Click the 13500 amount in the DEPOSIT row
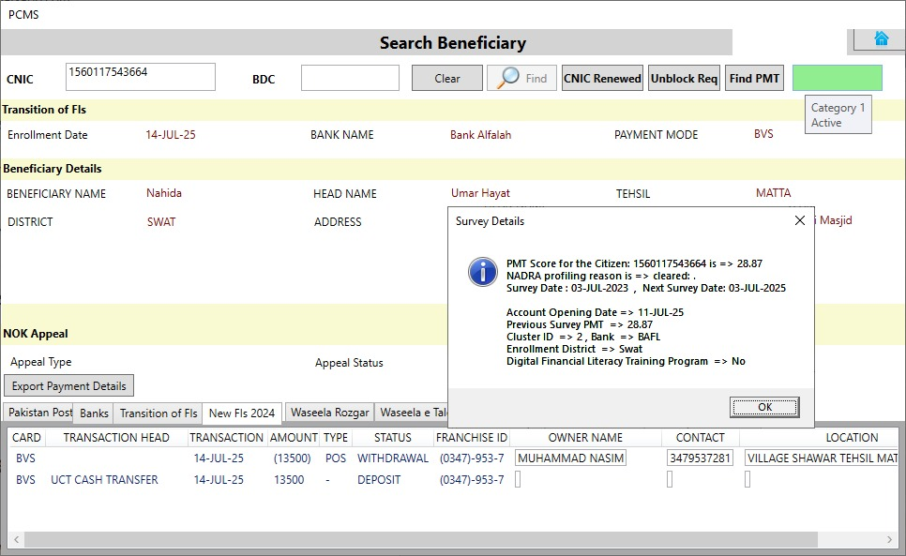The image size is (906, 556). pyautogui.click(x=289, y=479)
